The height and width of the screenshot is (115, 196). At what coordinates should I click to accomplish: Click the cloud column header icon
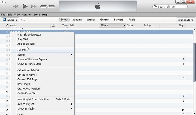click(53, 25)
